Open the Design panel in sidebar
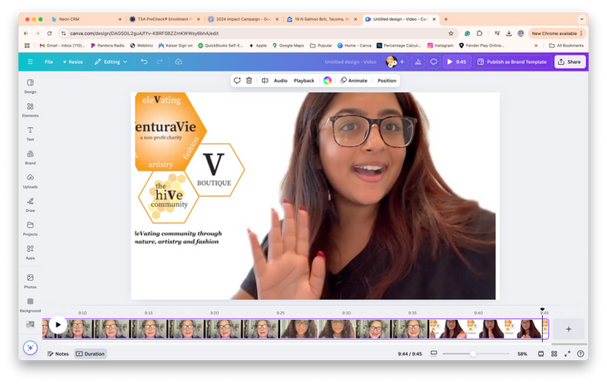This screenshot has width=607, height=384. click(x=30, y=86)
